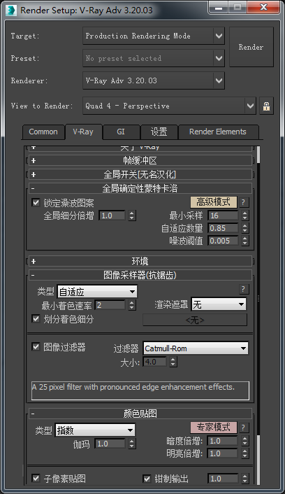
Task: Open the 类型 自适应 sampler dropdown
Action: coord(97,292)
